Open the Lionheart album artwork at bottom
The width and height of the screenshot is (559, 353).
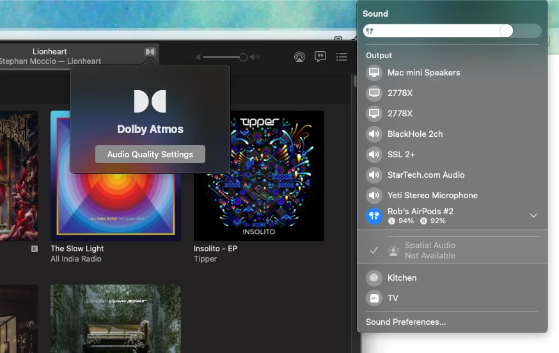[116, 318]
